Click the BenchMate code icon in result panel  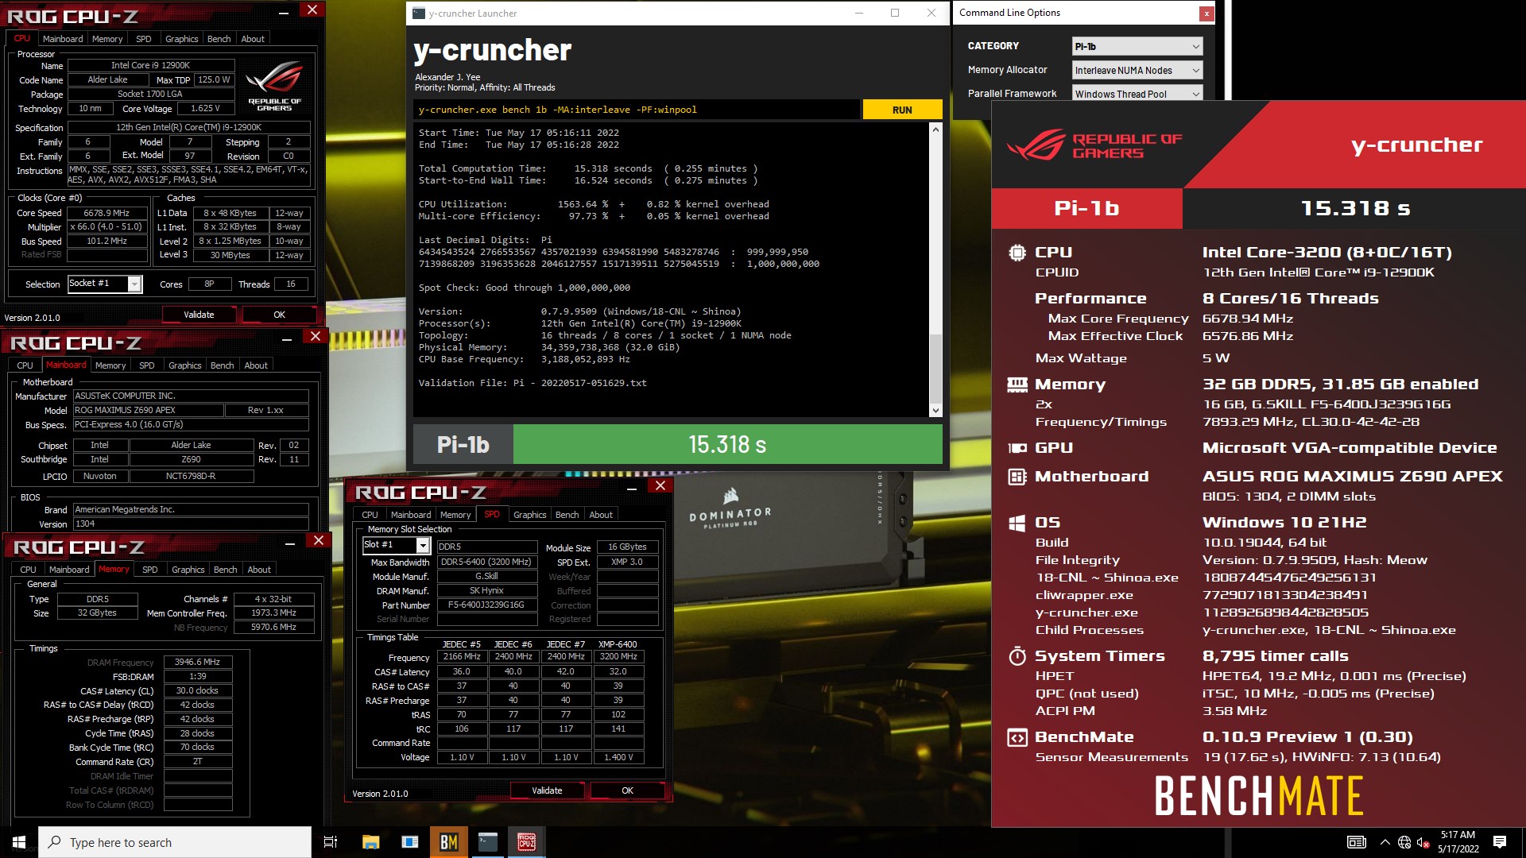coord(1017,737)
